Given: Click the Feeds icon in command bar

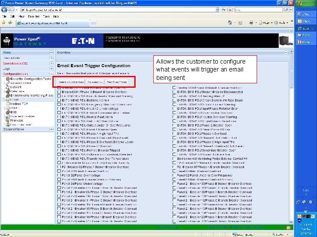Looking at the screenshot, I should click(x=240, y=23).
